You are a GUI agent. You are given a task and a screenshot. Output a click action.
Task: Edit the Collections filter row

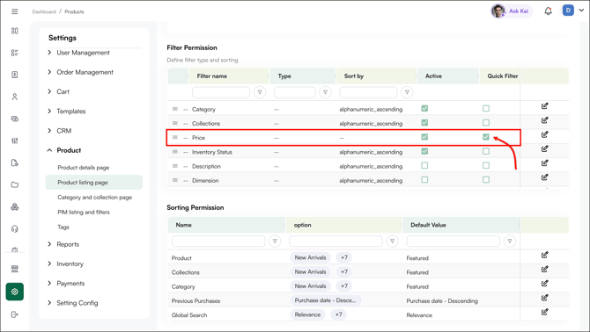coord(544,120)
